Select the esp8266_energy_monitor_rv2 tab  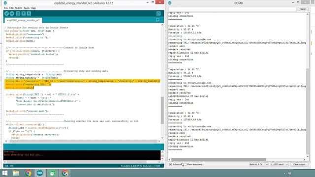23,20
